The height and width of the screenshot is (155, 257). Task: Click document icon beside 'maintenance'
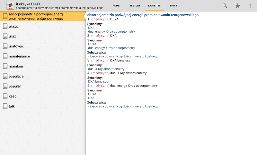(5, 56)
